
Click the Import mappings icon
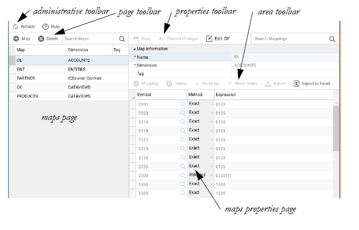click(x=268, y=84)
